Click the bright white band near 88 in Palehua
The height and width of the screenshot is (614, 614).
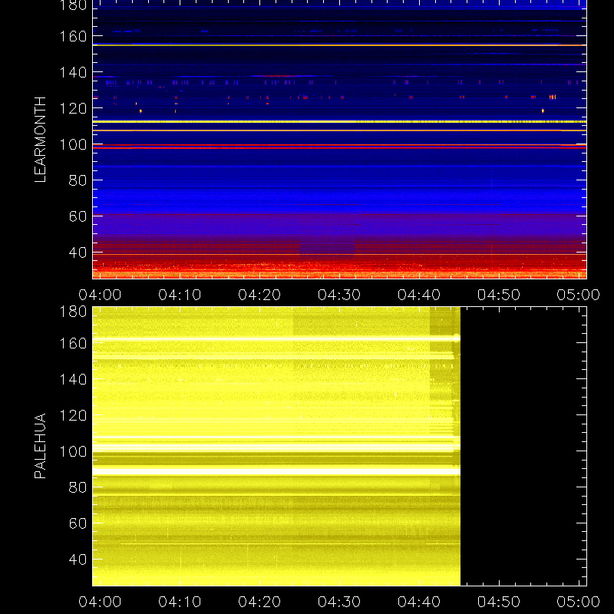click(x=276, y=471)
